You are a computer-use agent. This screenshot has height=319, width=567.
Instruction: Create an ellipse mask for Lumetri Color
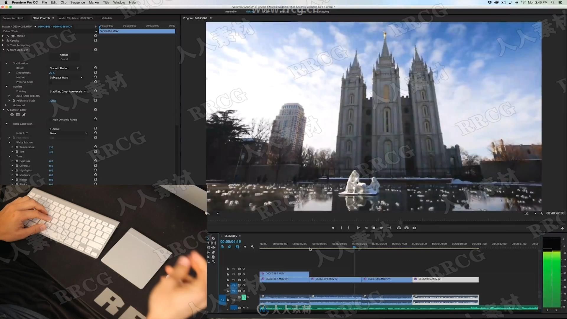[12, 115]
